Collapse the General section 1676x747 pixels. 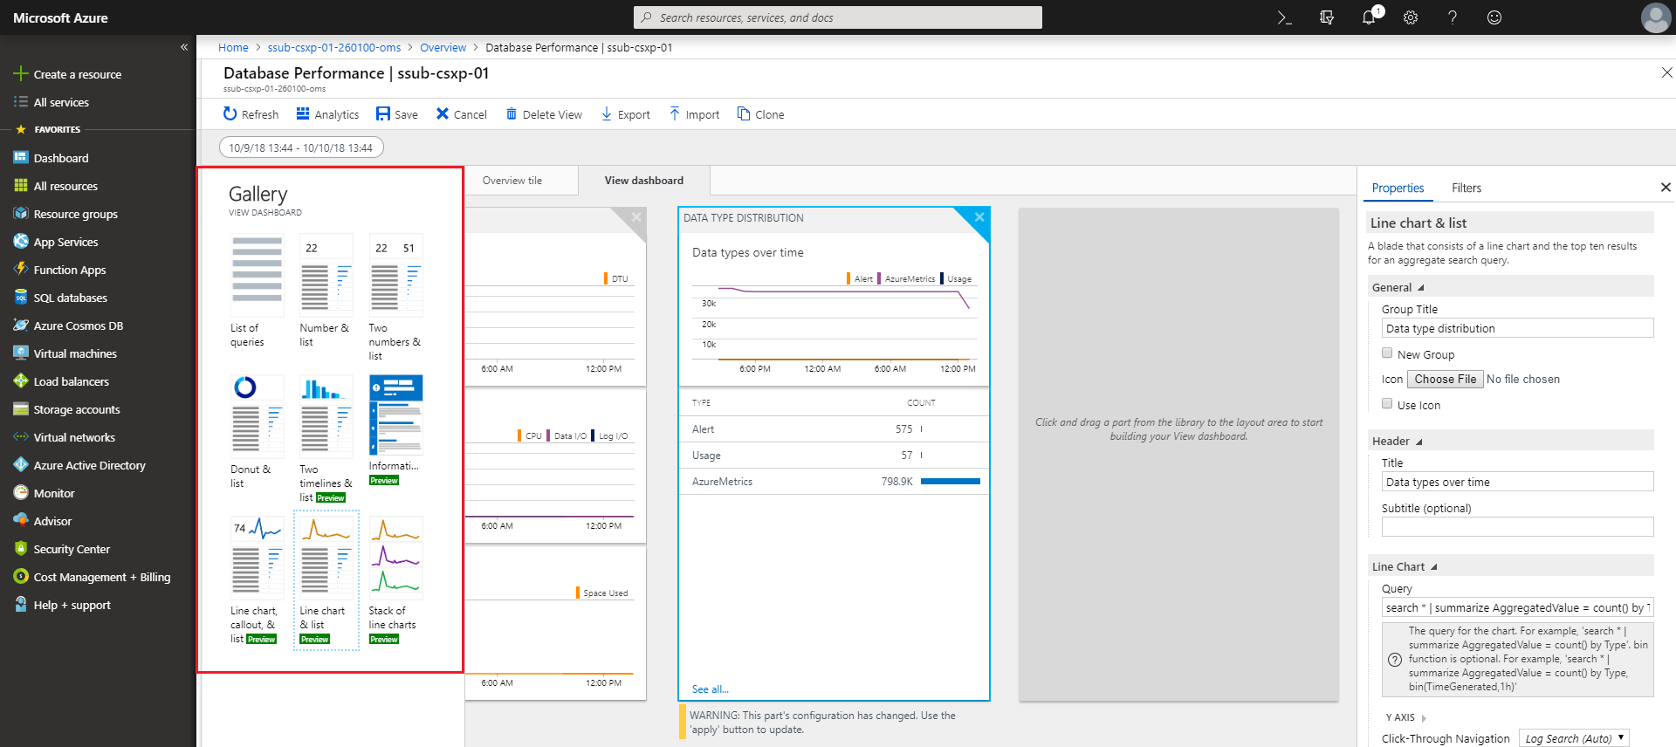click(1420, 288)
